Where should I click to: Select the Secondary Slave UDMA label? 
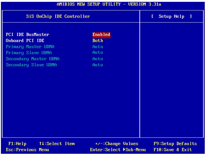32,65
